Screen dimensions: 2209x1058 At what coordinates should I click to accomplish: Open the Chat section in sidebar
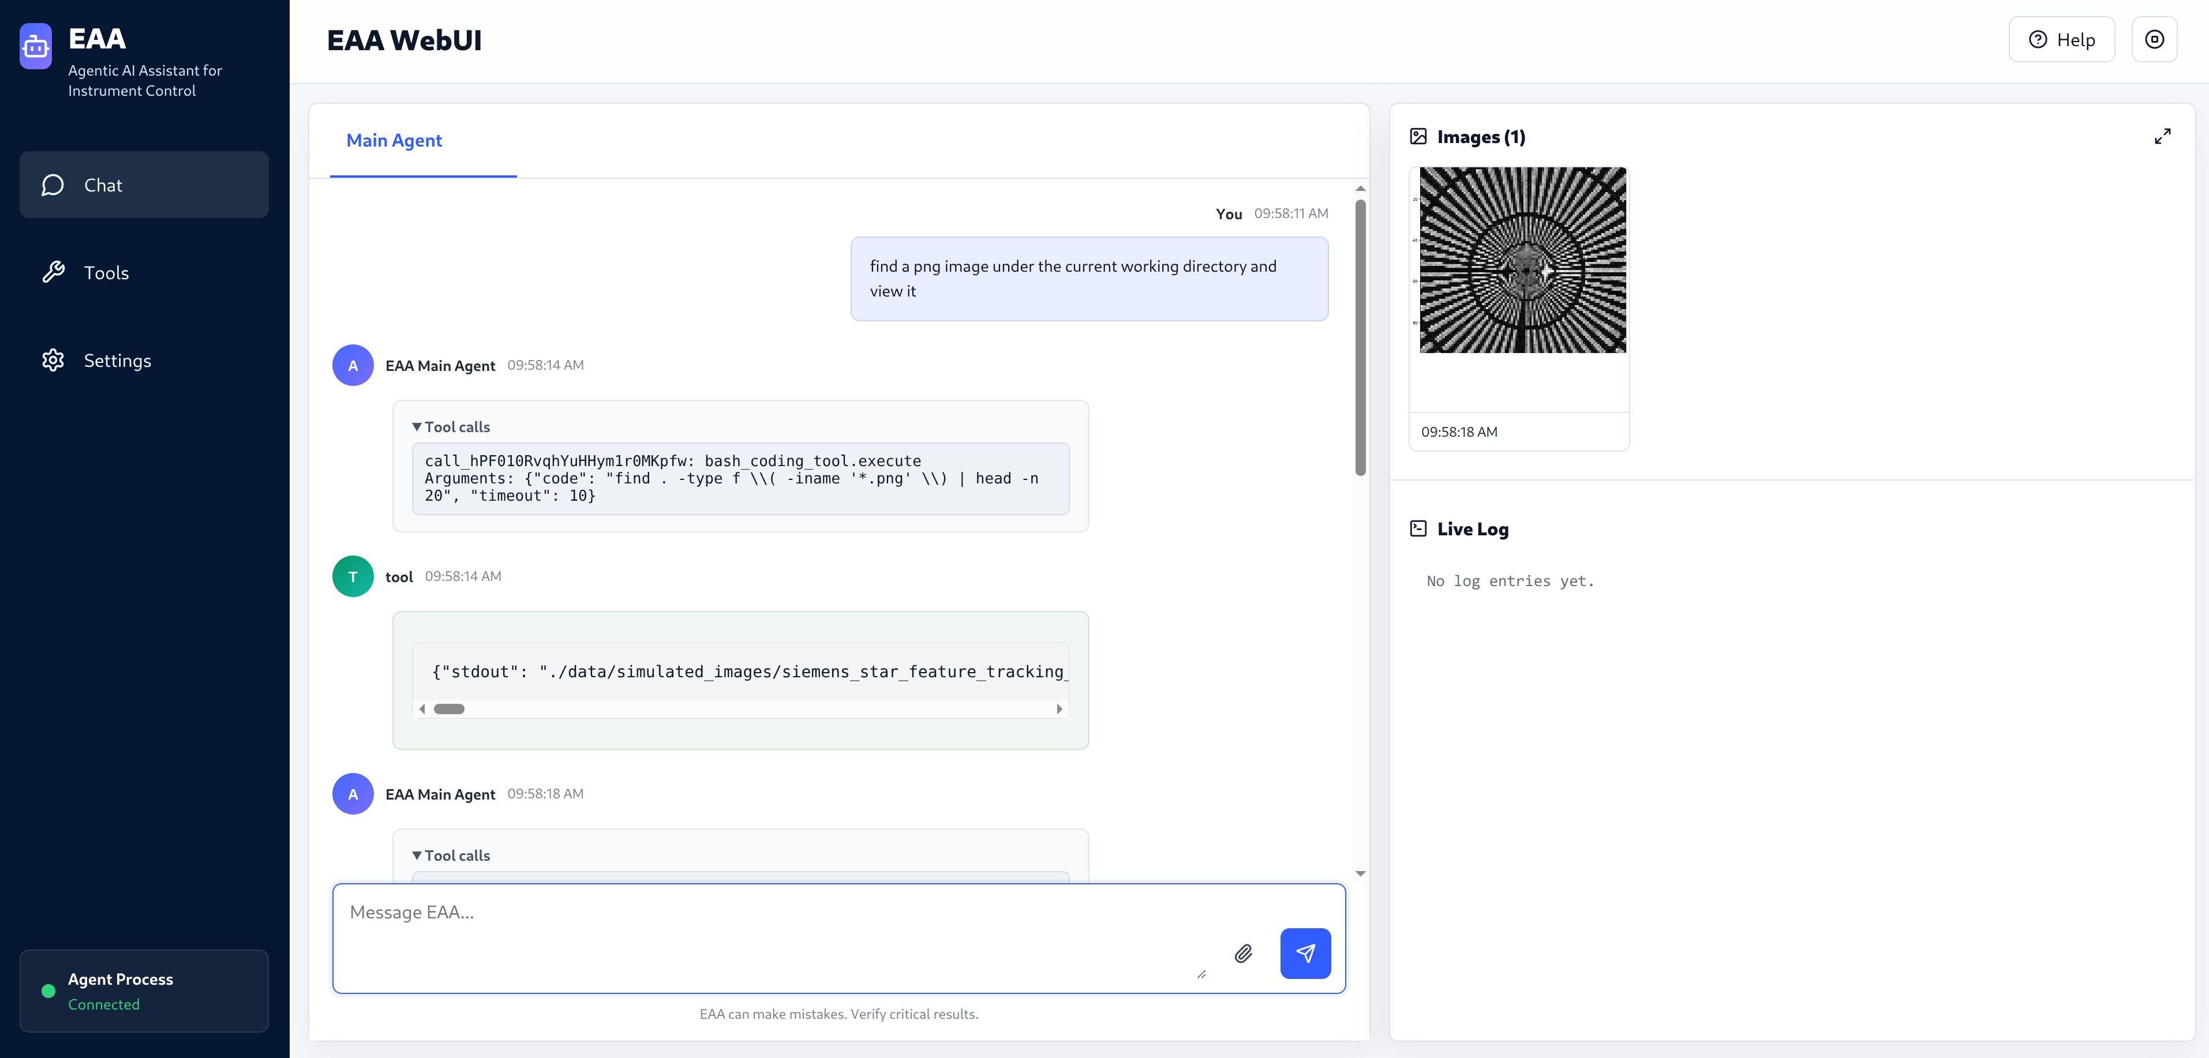[144, 185]
